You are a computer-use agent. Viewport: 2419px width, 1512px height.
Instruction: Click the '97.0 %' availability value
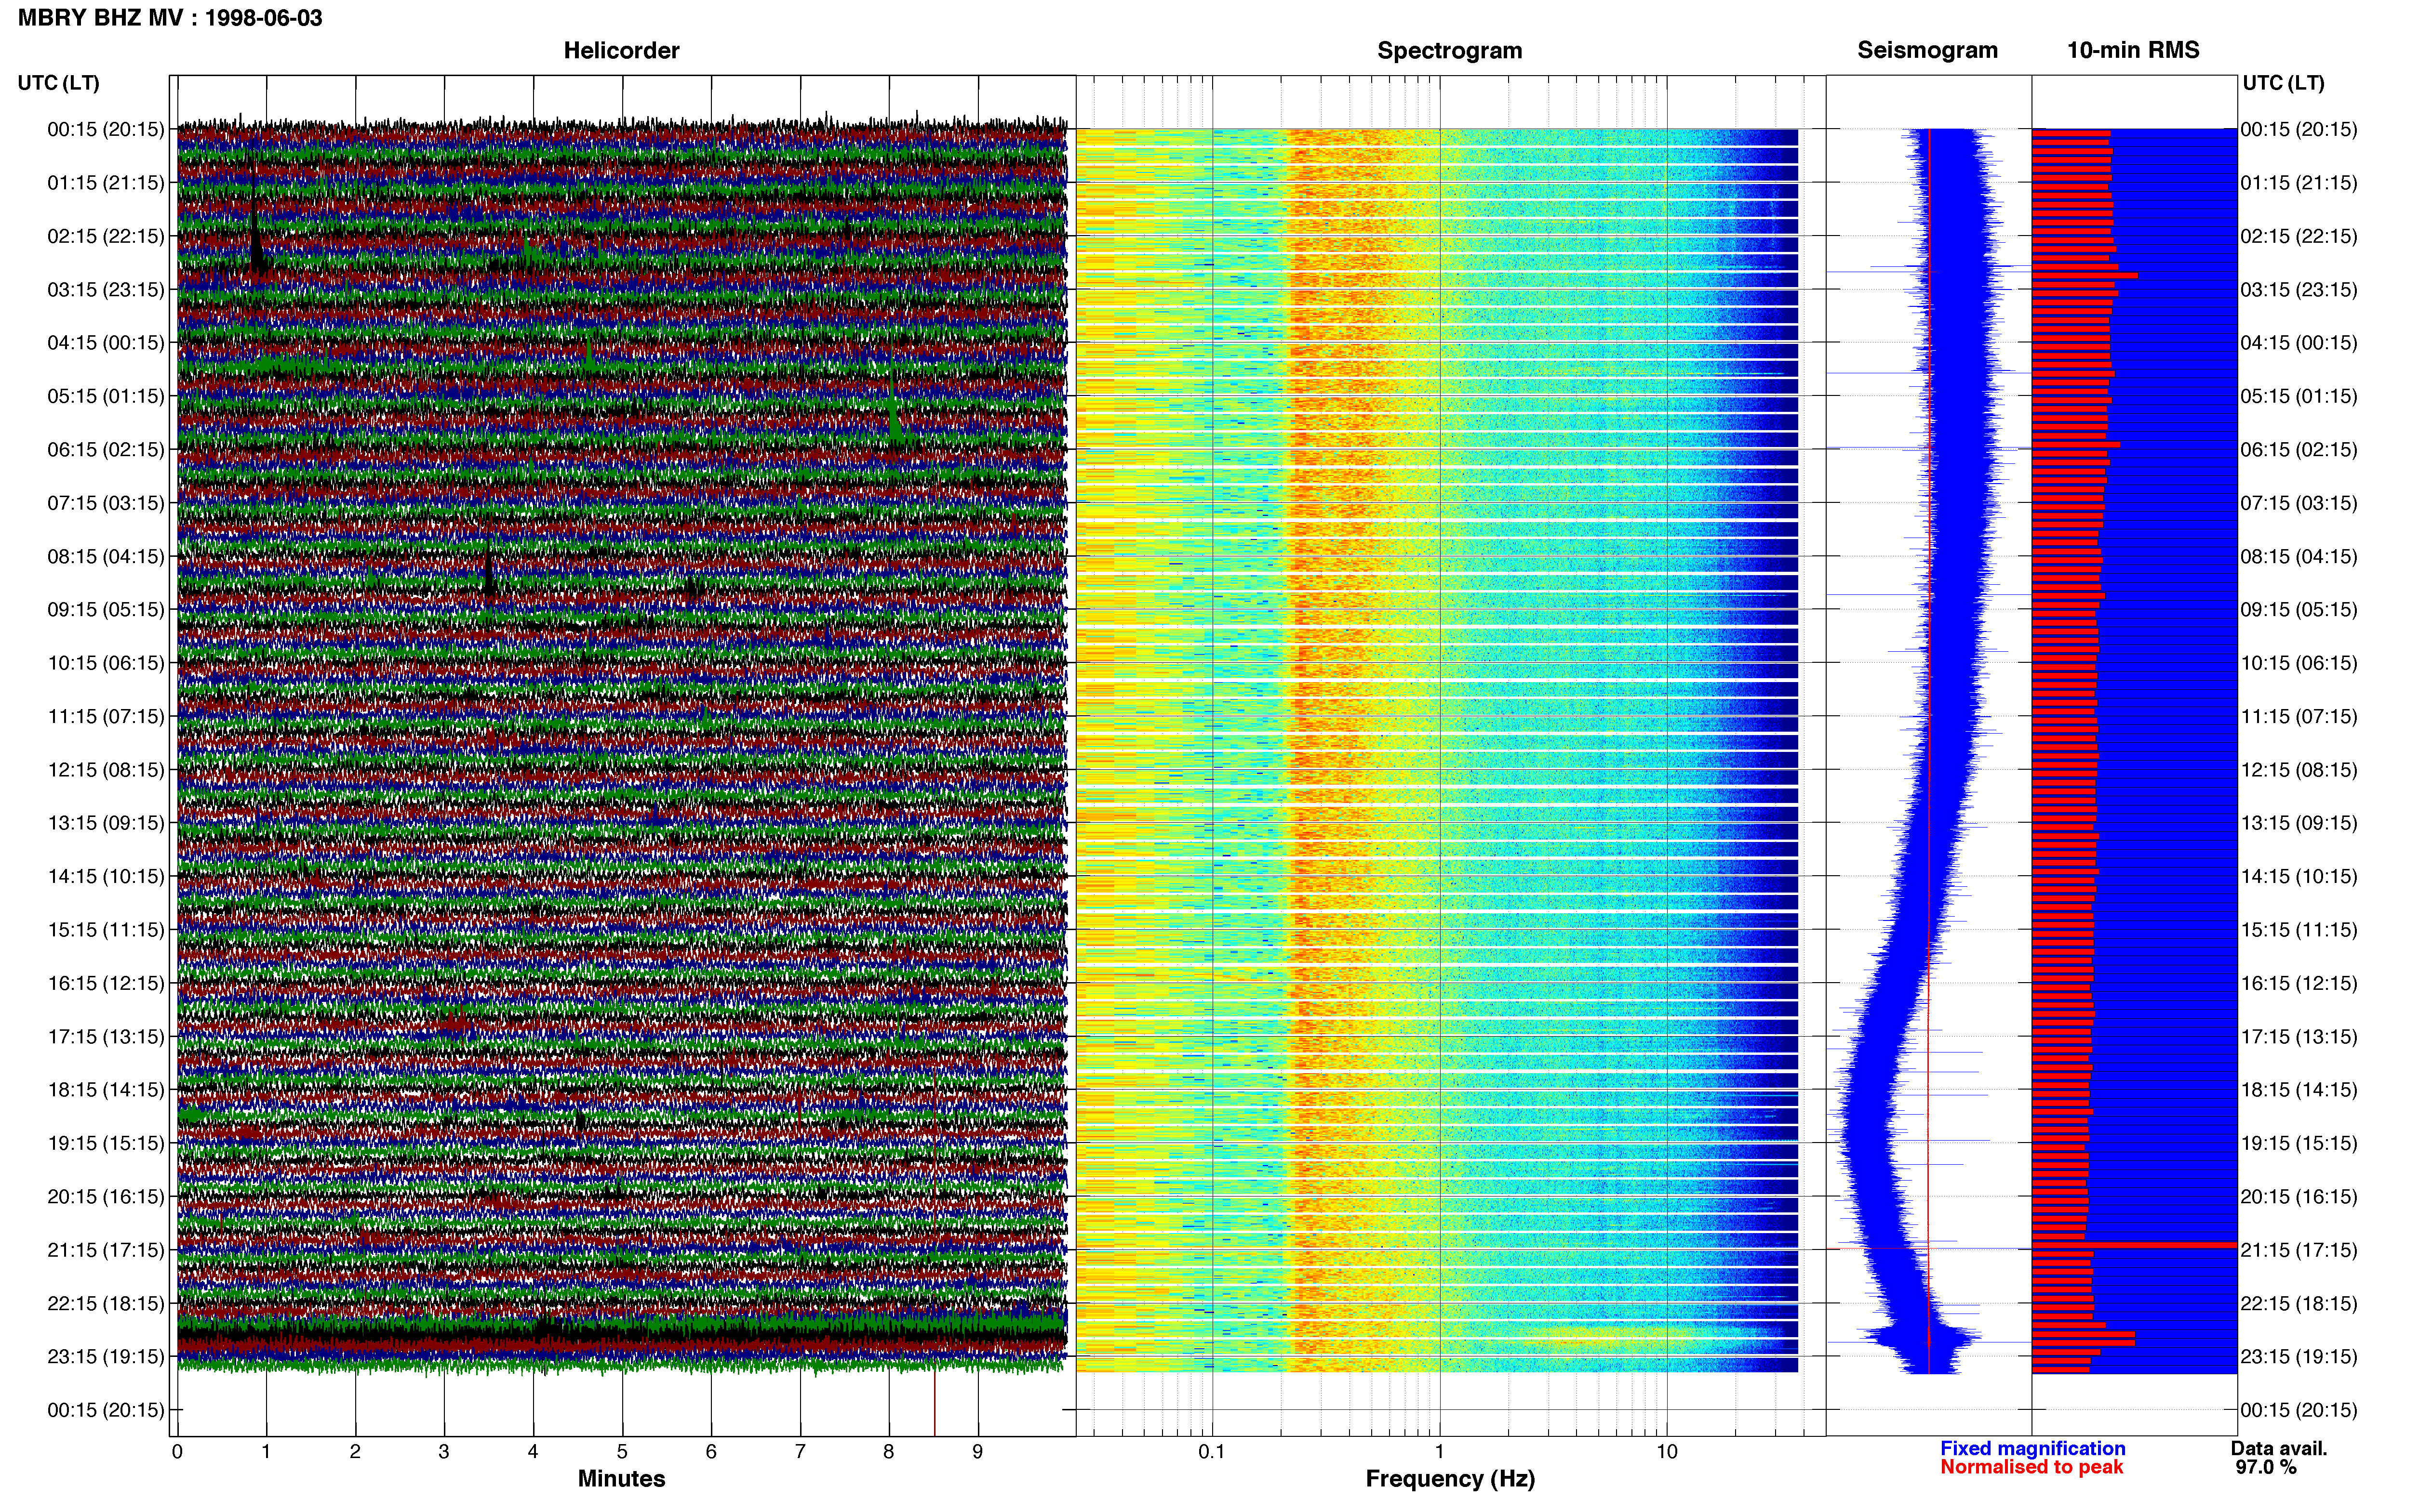tap(2266, 1467)
